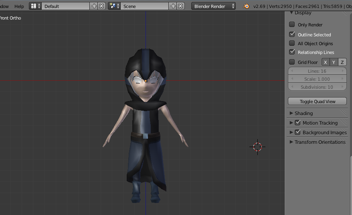
Task: Click the v2.69 version text
Action: tap(259, 6)
